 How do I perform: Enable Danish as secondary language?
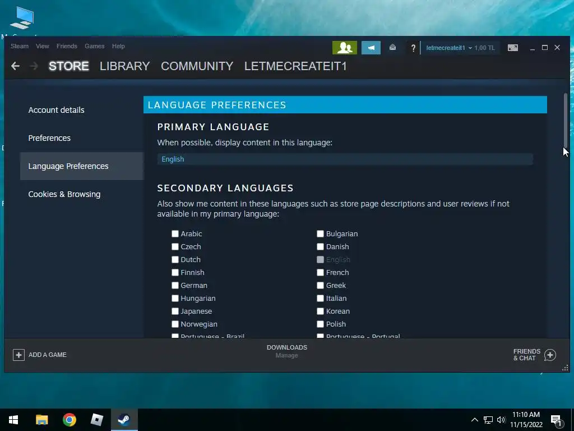coord(320,247)
